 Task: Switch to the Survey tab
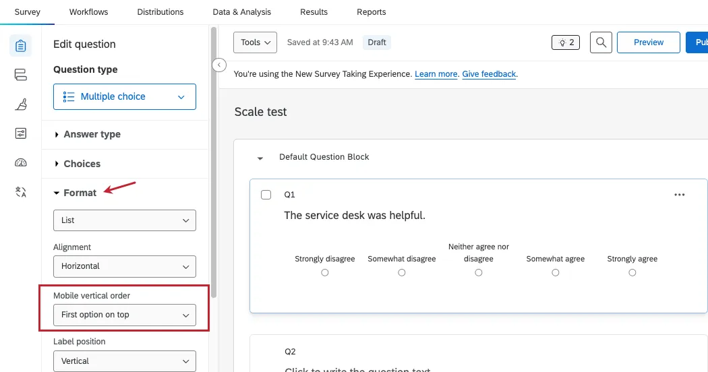(27, 12)
